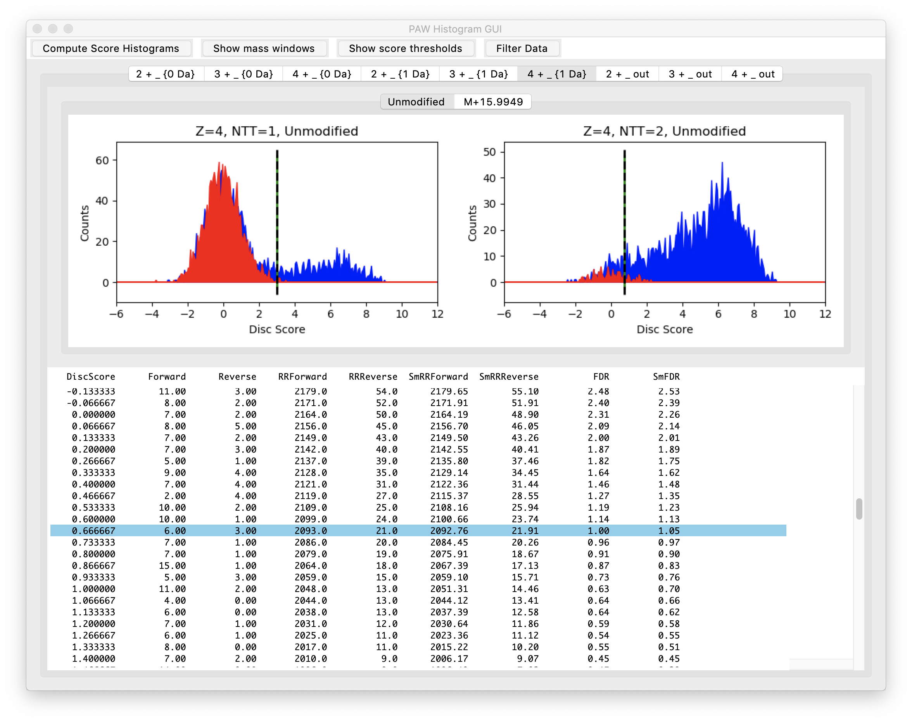Open the 4 + _{0 Da} tab
The image size is (912, 723).
point(321,74)
